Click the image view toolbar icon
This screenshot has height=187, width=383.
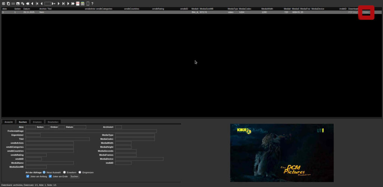[x=18, y=3]
